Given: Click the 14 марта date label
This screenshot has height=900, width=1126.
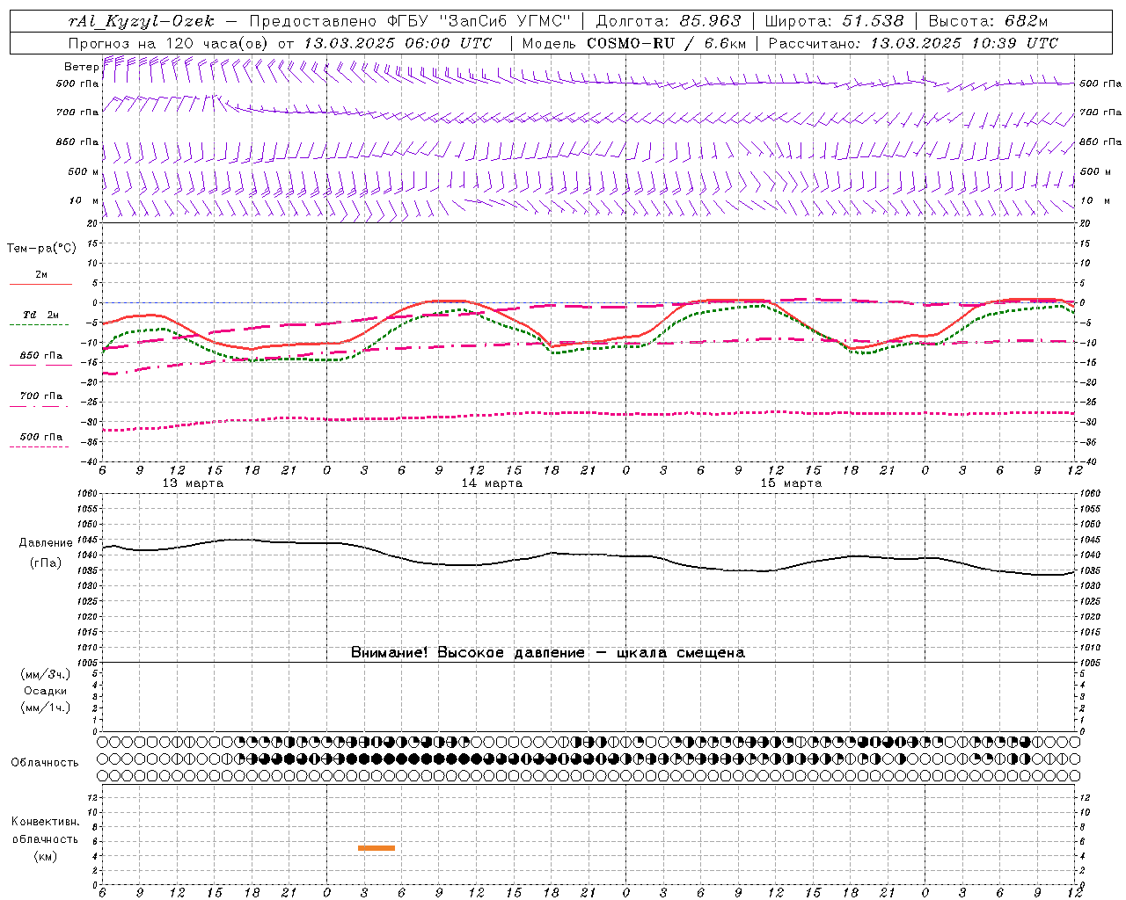Looking at the screenshot, I should point(492,483).
